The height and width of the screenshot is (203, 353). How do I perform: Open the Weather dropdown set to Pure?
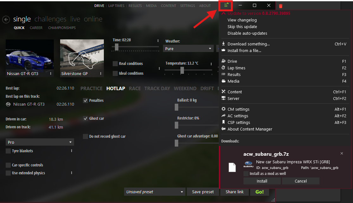click(188, 49)
